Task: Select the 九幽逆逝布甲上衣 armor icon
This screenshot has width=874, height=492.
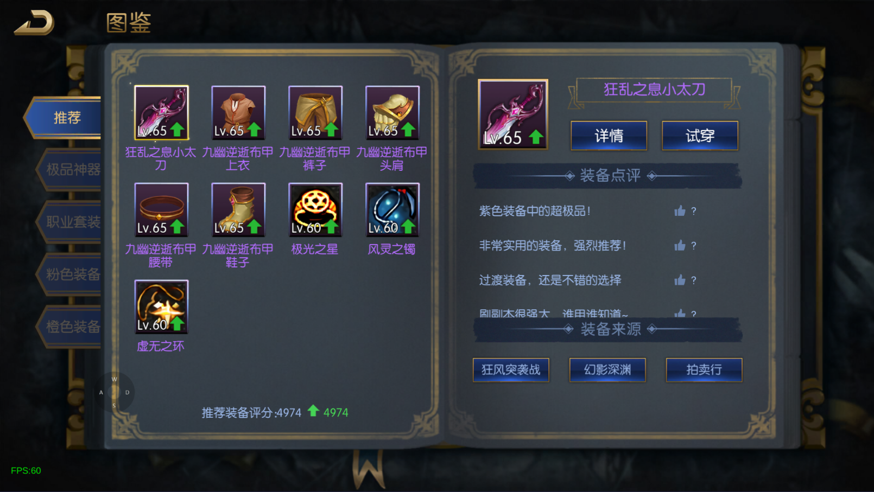Action: tap(238, 112)
